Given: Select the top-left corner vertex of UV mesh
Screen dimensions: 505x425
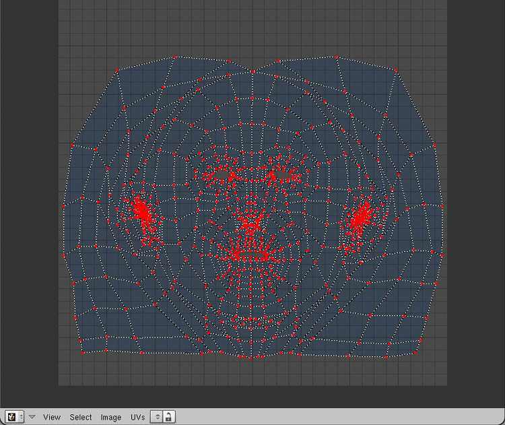Looking at the screenshot, I should 116,70.
